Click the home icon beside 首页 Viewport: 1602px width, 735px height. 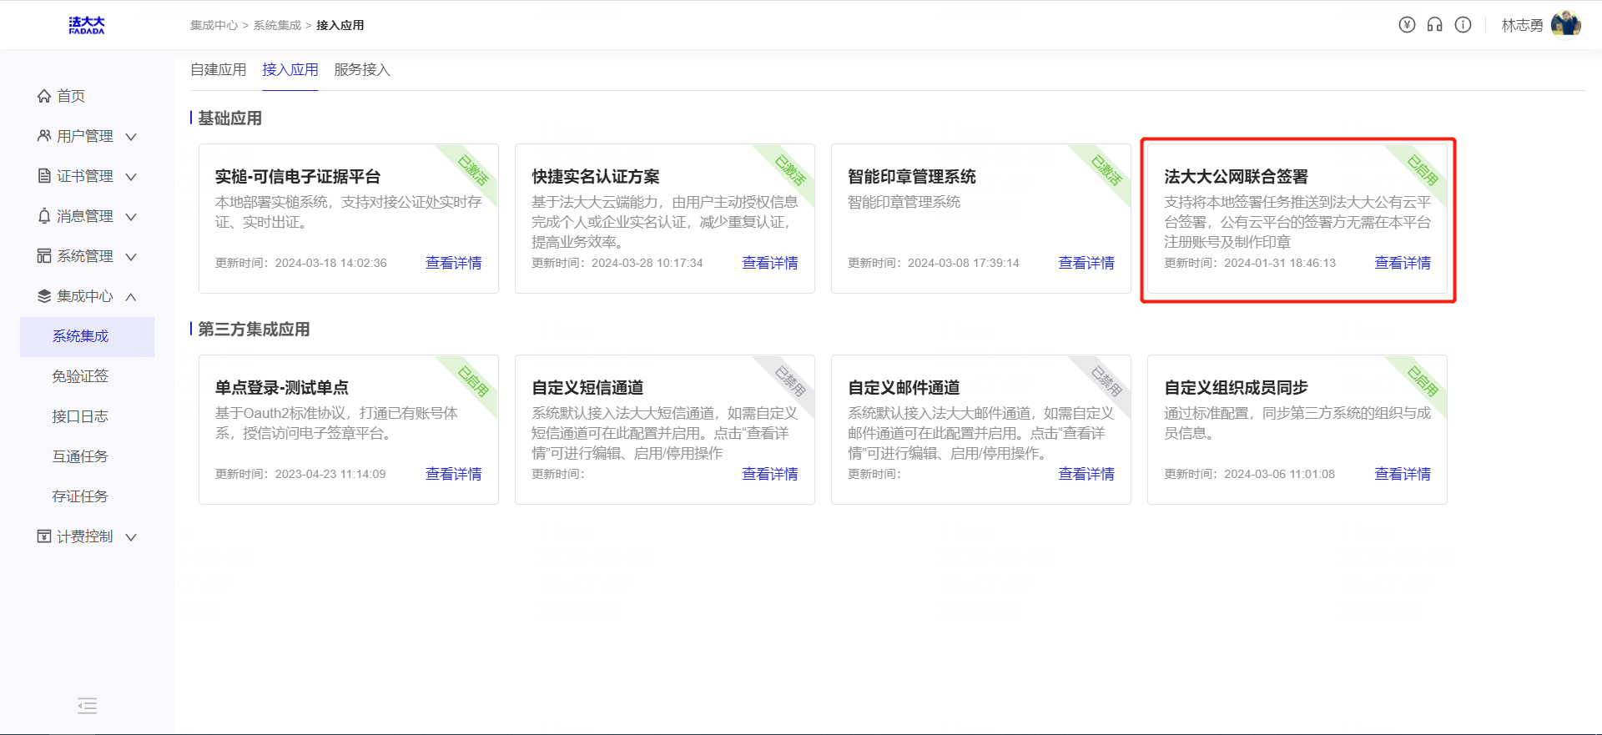(44, 96)
